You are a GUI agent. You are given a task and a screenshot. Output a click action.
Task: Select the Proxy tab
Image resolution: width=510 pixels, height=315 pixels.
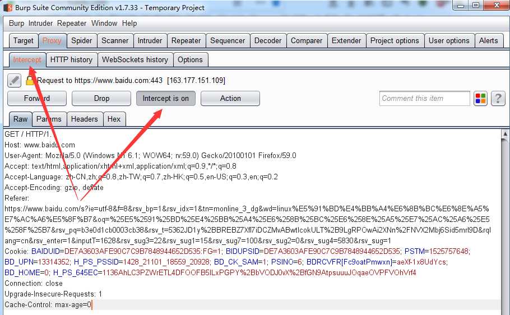(x=52, y=41)
